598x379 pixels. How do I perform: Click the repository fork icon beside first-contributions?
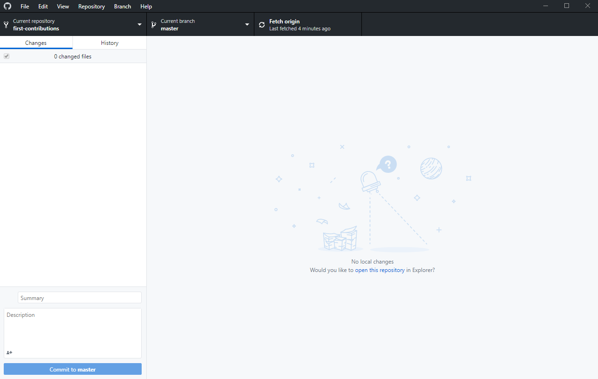coord(5,24)
